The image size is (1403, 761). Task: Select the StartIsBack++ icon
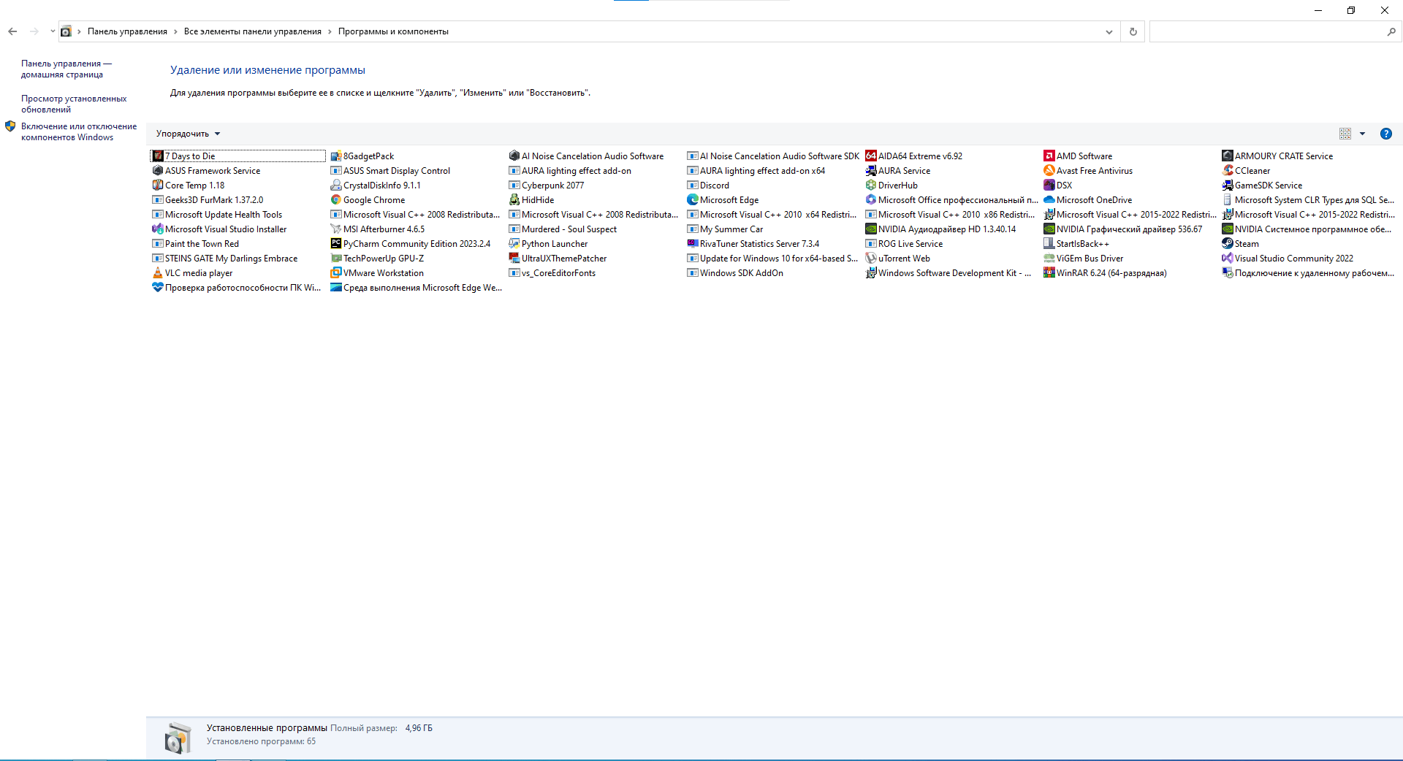(1049, 243)
